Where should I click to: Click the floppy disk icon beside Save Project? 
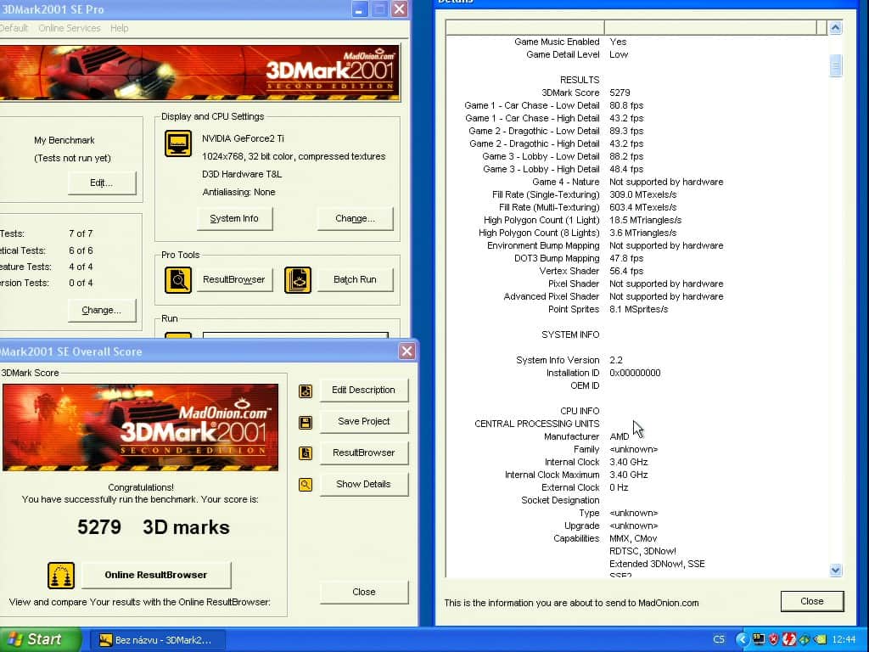(306, 423)
